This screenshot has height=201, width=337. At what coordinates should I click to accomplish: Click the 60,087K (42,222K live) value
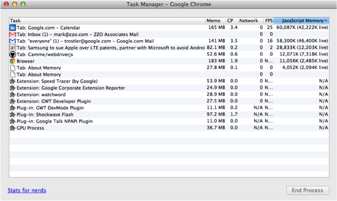point(302,27)
